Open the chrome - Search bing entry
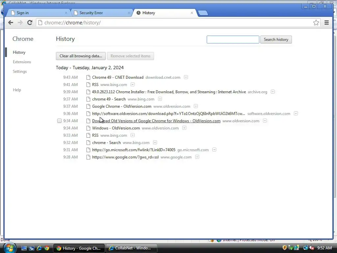This screenshot has width=337, height=253. click(x=106, y=143)
